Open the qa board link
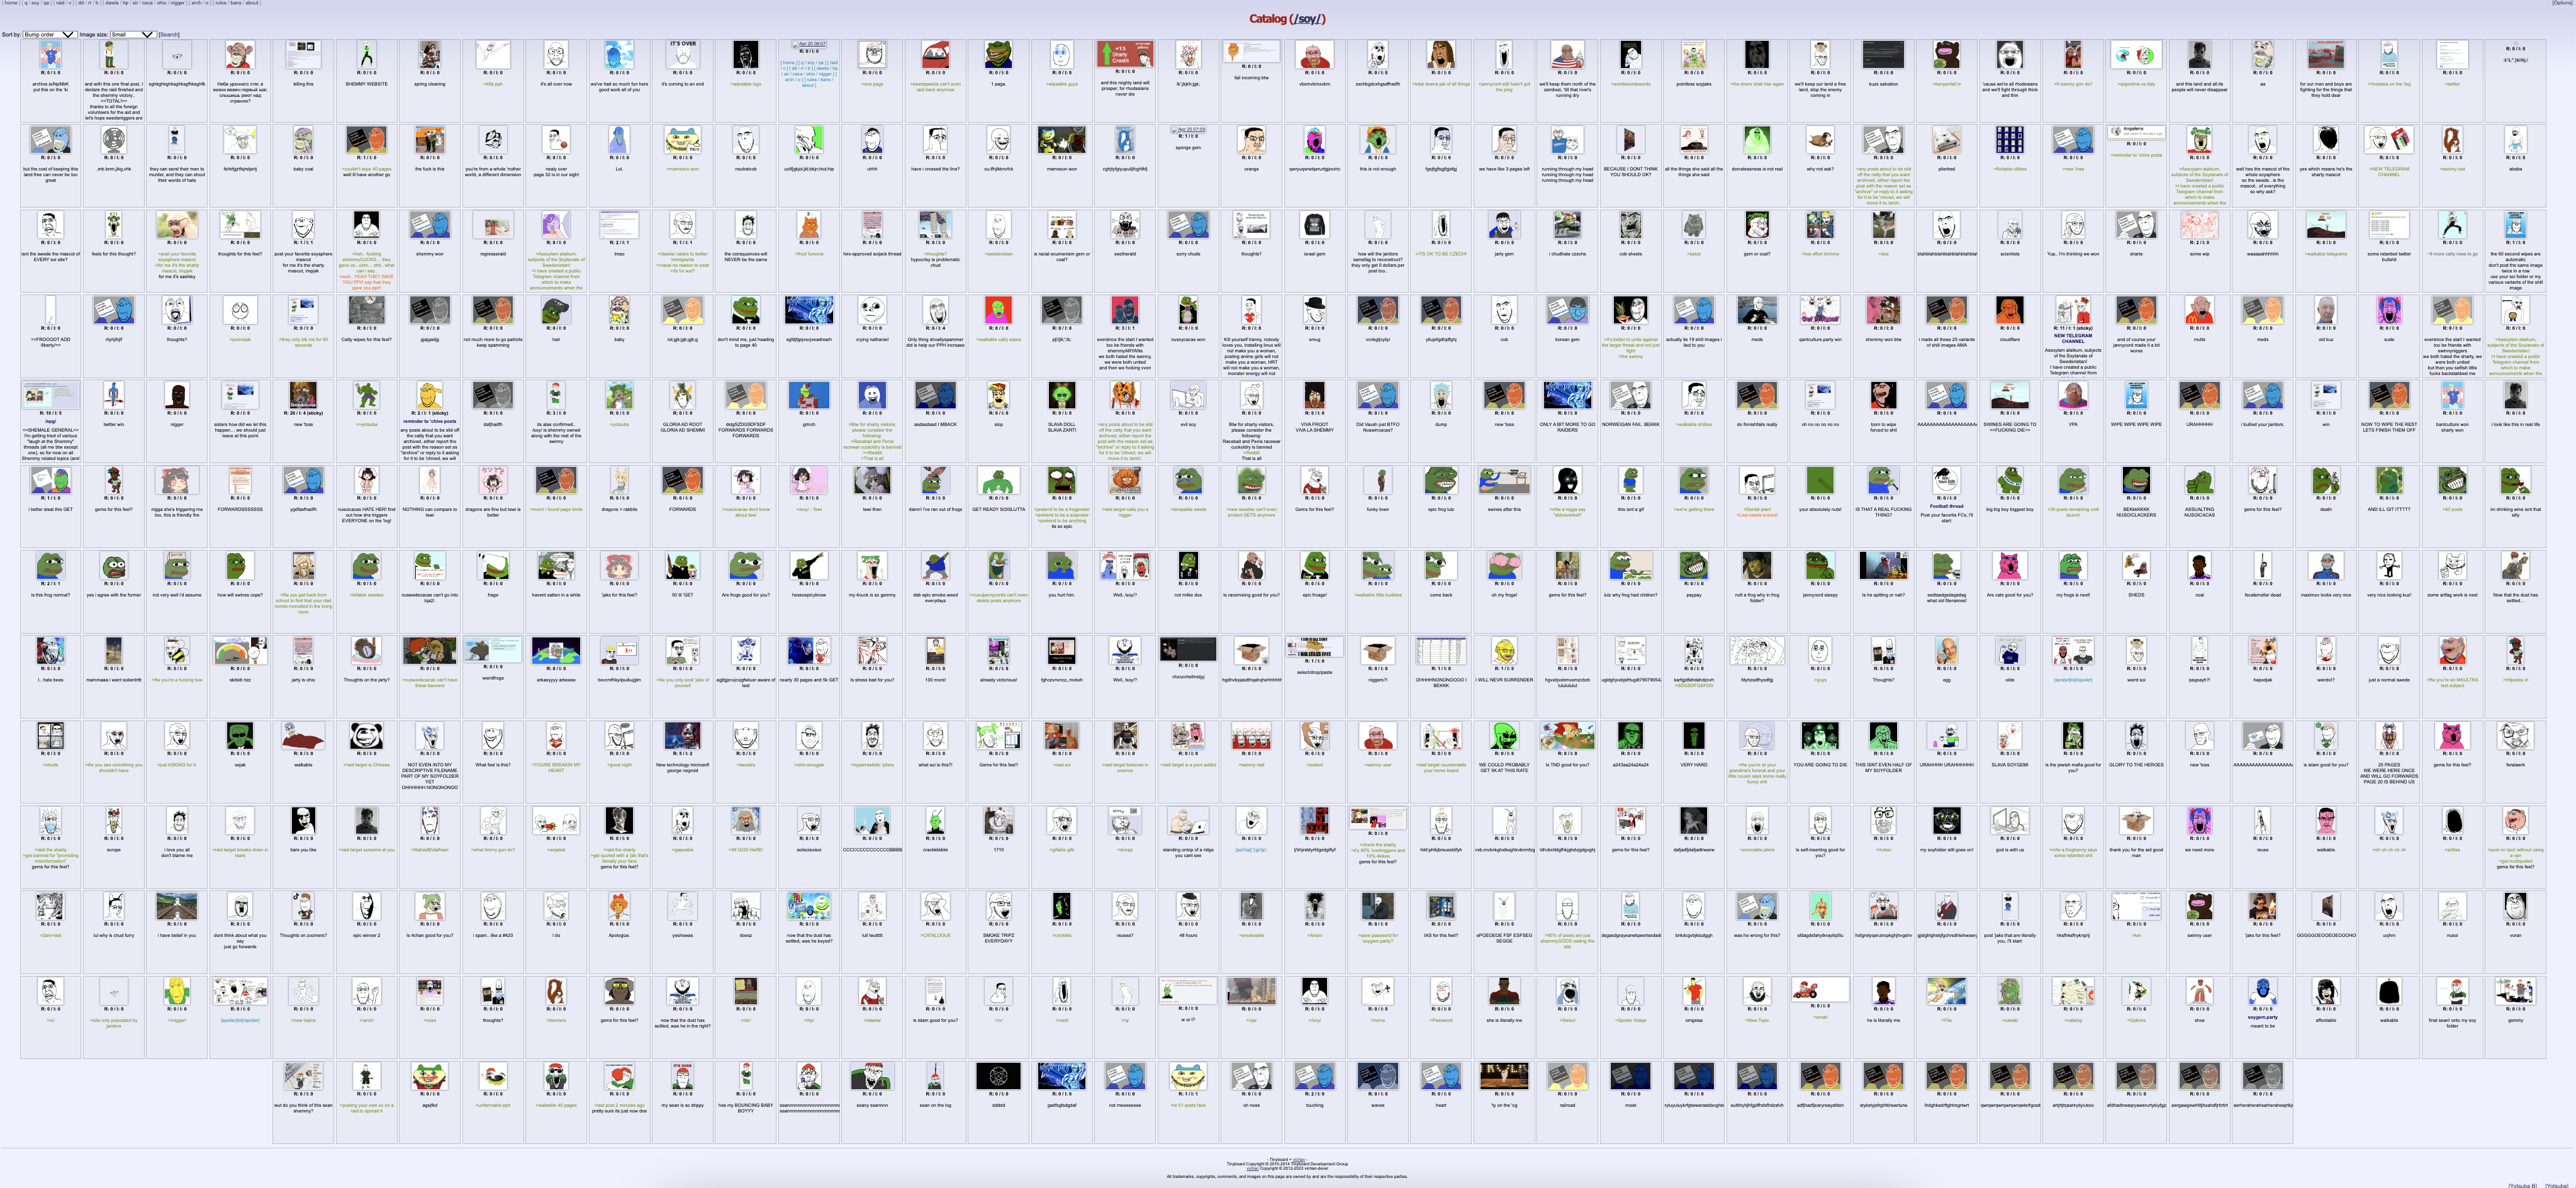2576x1188 pixels. [x=46, y=3]
